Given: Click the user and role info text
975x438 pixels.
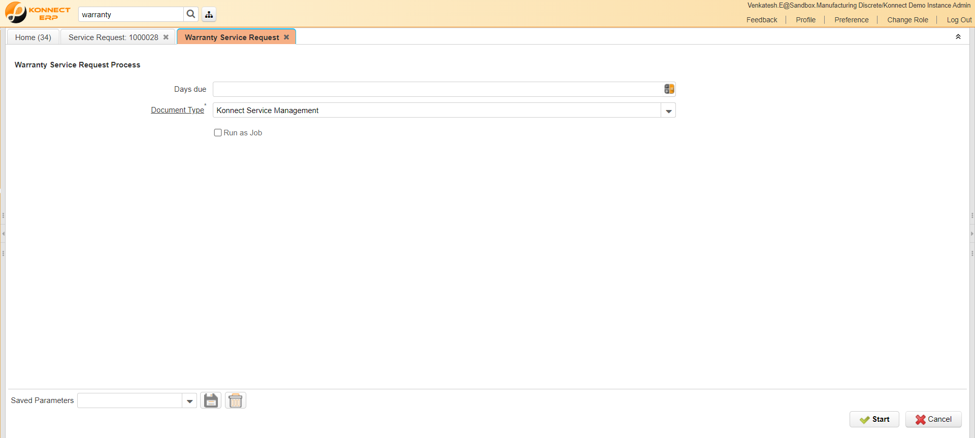Looking at the screenshot, I should click(x=859, y=6).
